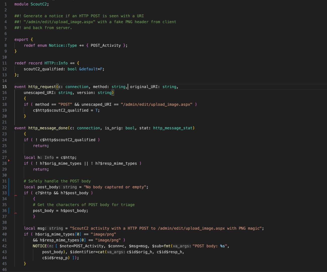
Task: Click line number 22 in the gutter
Action: pos(5,128)
